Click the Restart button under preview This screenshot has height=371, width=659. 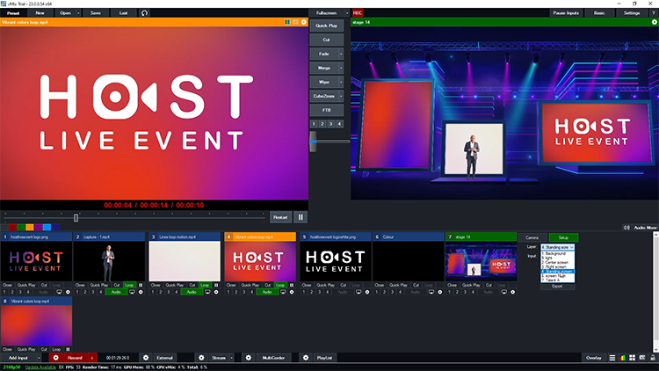coord(280,216)
